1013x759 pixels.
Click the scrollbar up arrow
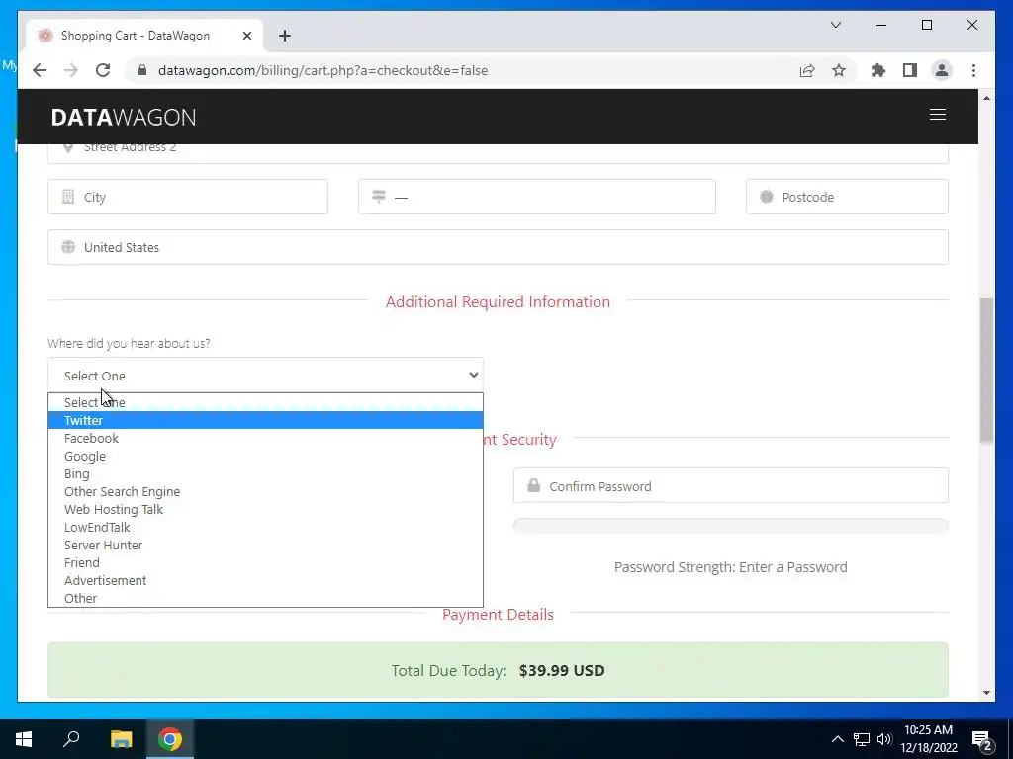(x=986, y=98)
